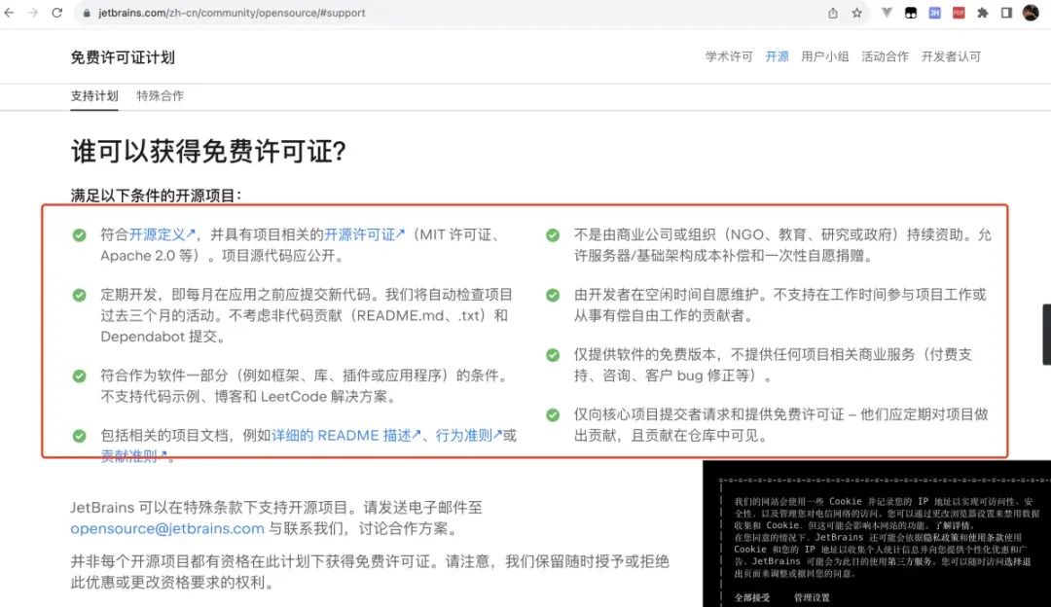The height and width of the screenshot is (607, 1051).
Task: Open the 学术许可 navigation item
Action: point(729,57)
